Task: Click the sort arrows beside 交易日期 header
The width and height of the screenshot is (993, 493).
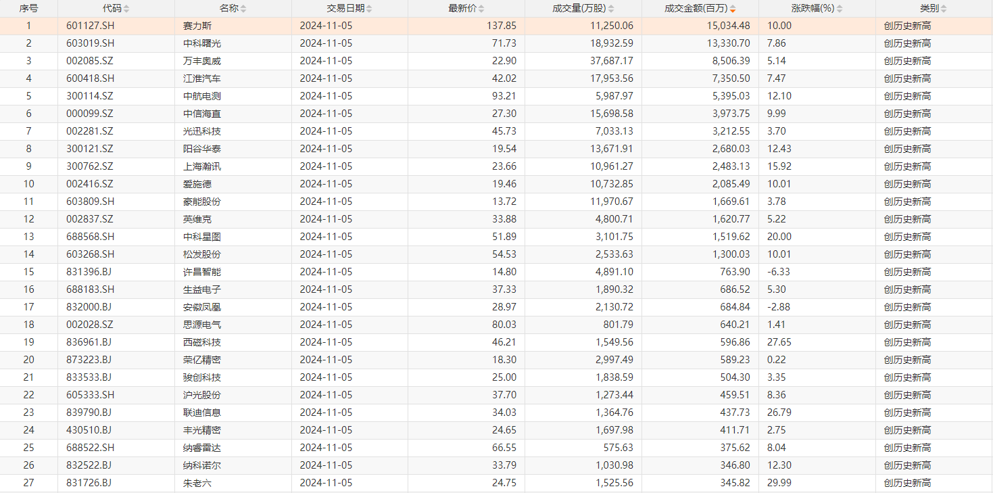Action: 370,9
